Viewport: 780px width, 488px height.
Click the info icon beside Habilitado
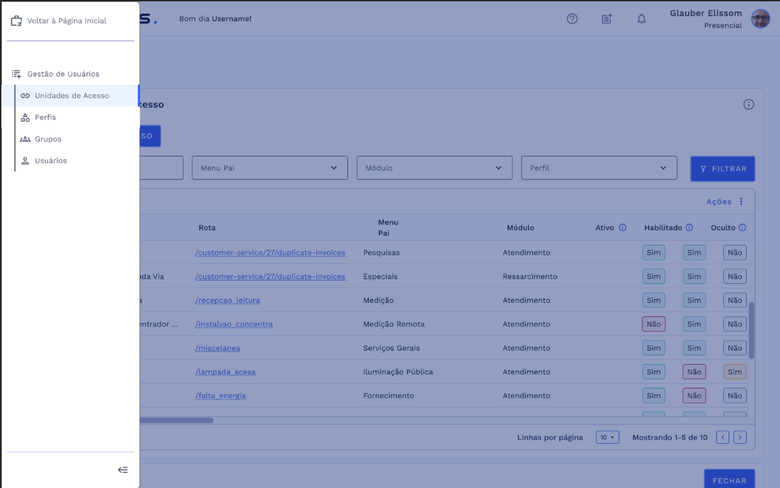click(x=689, y=228)
